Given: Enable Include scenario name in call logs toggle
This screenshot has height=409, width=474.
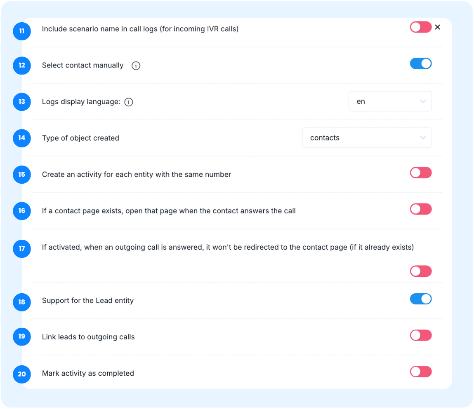Looking at the screenshot, I should tap(420, 27).
